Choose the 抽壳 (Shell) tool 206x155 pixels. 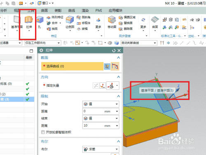pyautogui.click(x=52, y=29)
